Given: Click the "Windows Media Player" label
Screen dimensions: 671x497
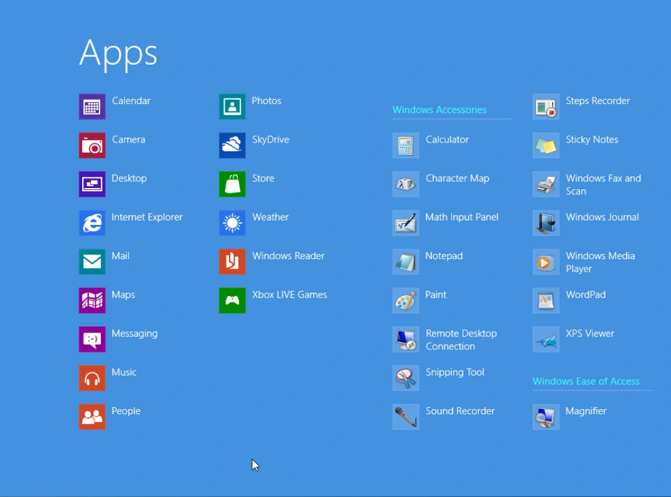Looking at the screenshot, I should pos(601,262).
